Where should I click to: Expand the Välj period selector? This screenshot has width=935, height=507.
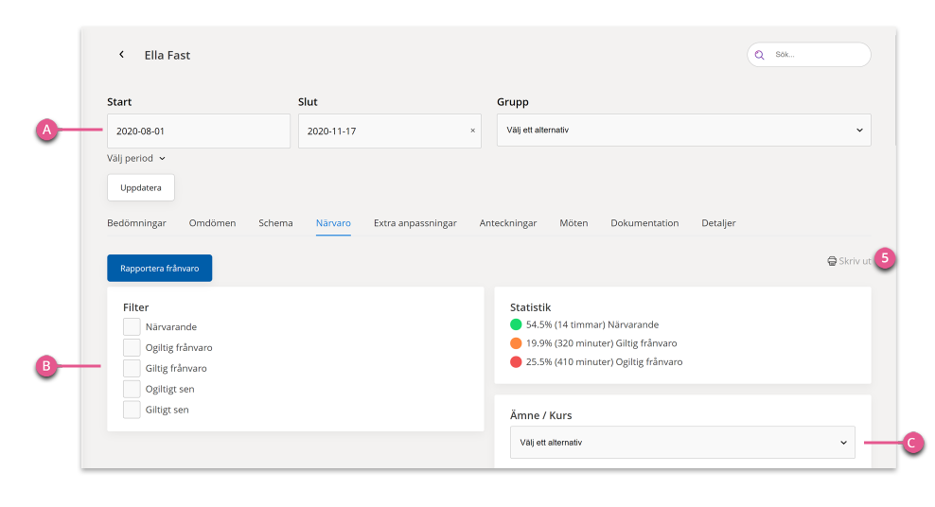coord(136,159)
